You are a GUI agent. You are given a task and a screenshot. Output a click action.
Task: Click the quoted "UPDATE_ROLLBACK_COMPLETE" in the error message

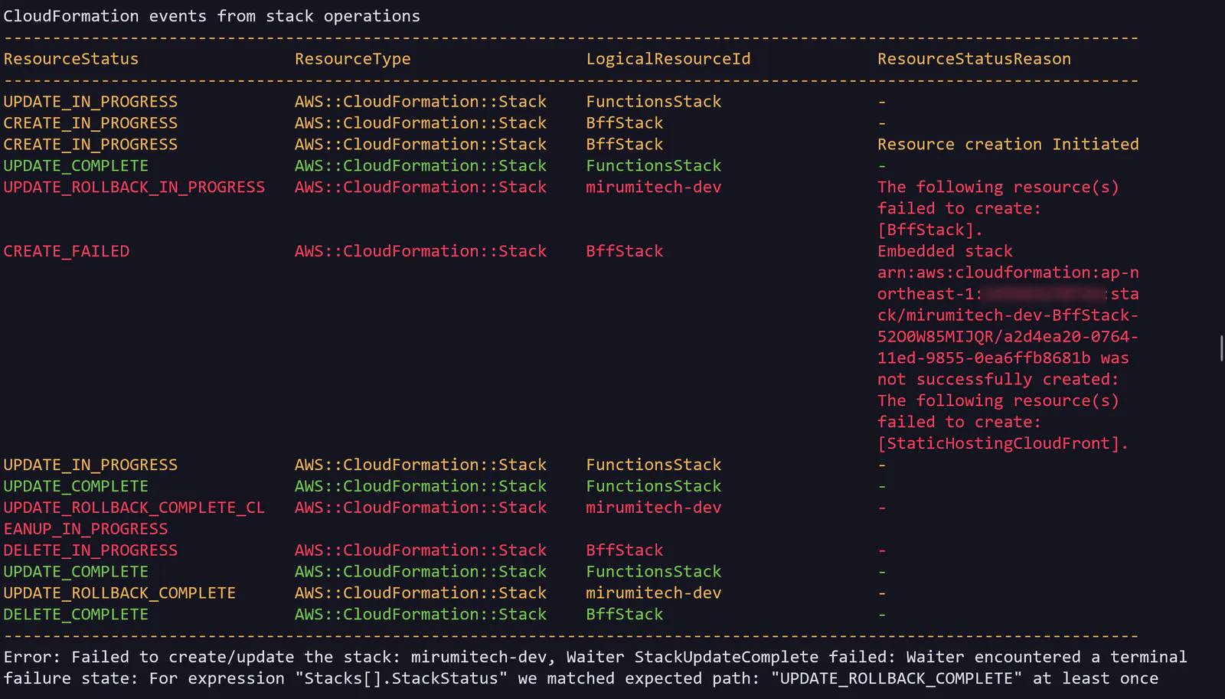[x=897, y=678]
